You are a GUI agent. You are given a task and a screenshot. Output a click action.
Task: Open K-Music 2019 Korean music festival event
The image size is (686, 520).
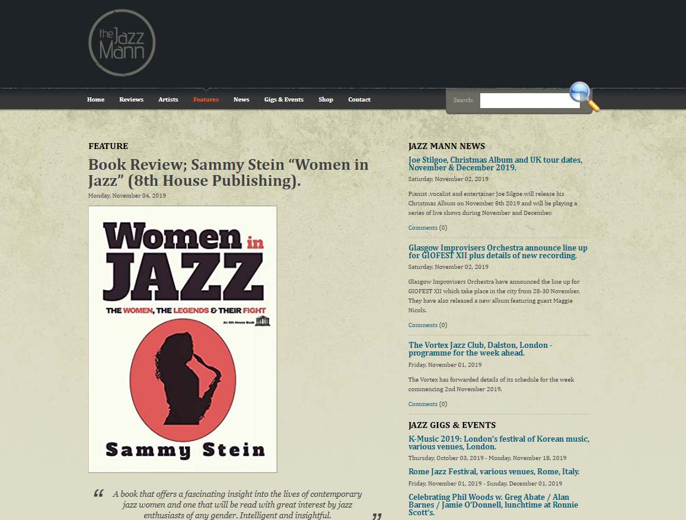[499, 443]
